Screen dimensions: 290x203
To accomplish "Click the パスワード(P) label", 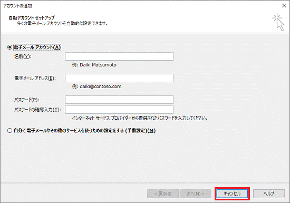I will tap(27, 100).
